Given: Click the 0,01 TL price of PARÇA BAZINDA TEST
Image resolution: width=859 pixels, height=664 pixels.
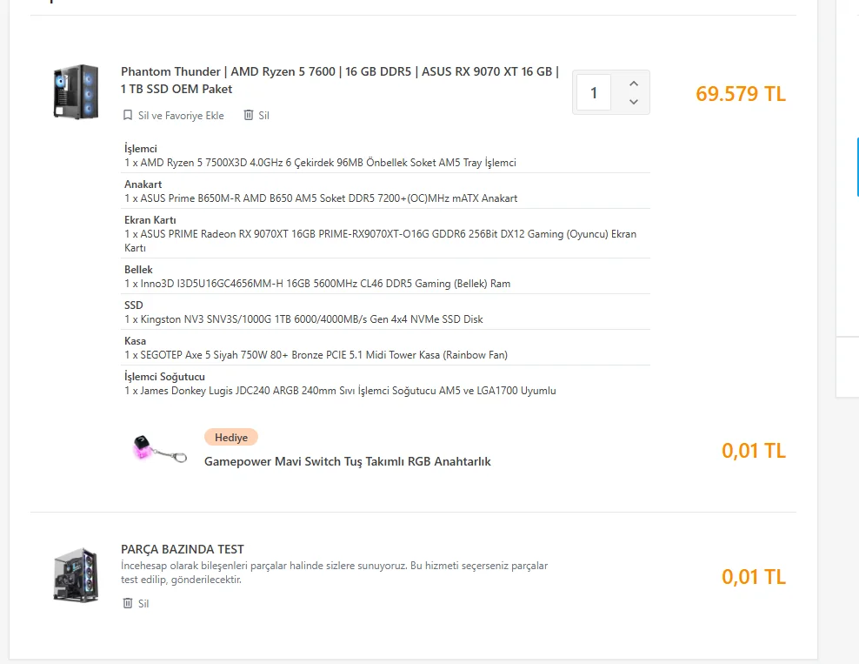Looking at the screenshot, I should (x=753, y=577).
